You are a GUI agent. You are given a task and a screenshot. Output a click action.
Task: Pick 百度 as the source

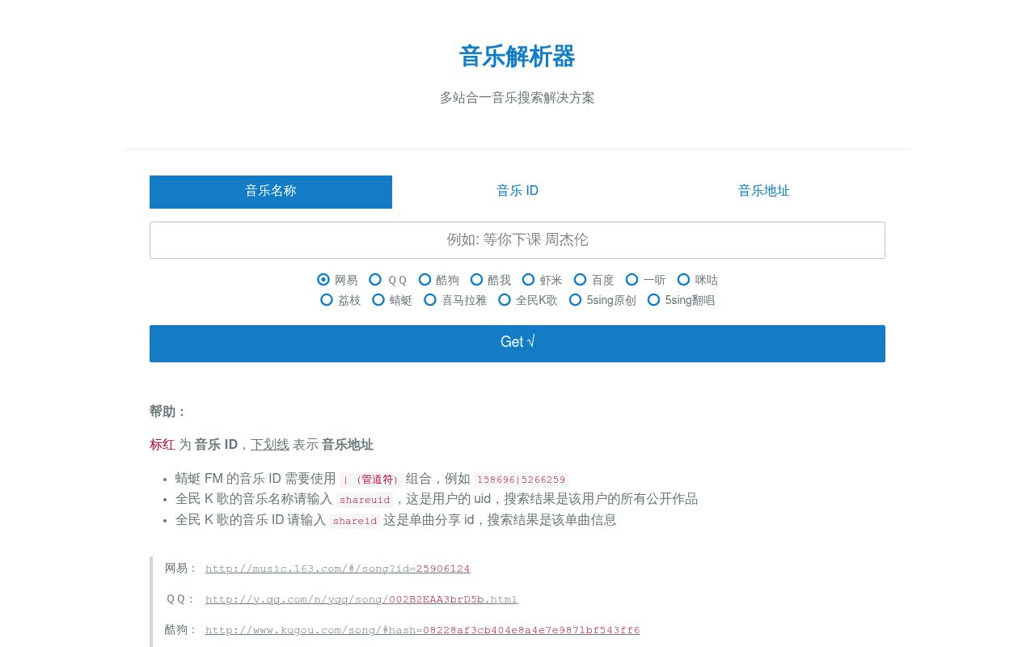pyautogui.click(x=580, y=280)
